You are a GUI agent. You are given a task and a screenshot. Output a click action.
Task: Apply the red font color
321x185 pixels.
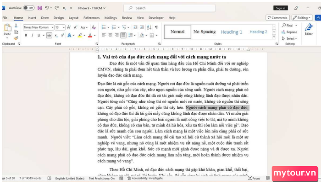pyautogui.click(x=90, y=36)
